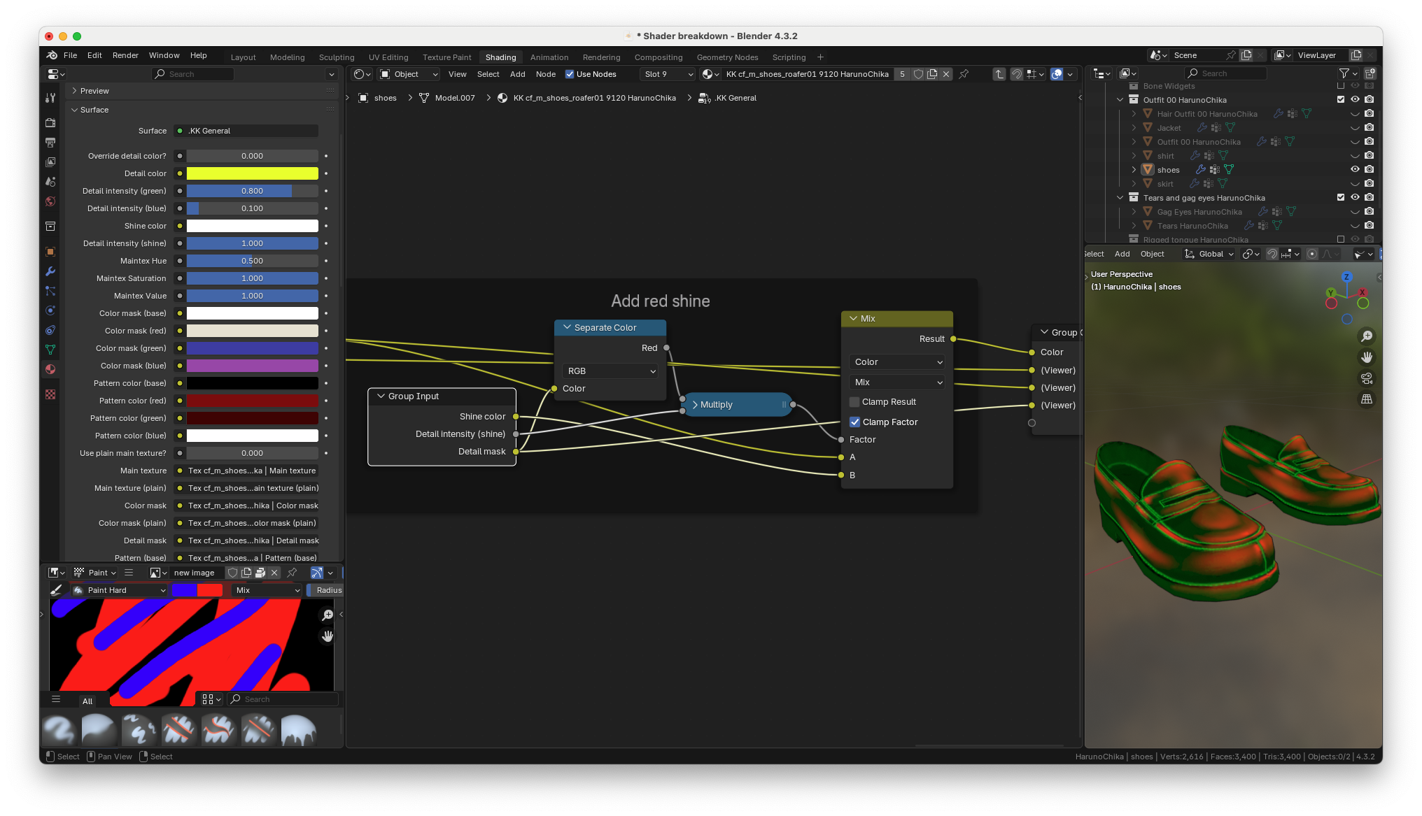1422x816 pixels.
Task: Click hand pan icon in image editor
Action: click(x=327, y=636)
